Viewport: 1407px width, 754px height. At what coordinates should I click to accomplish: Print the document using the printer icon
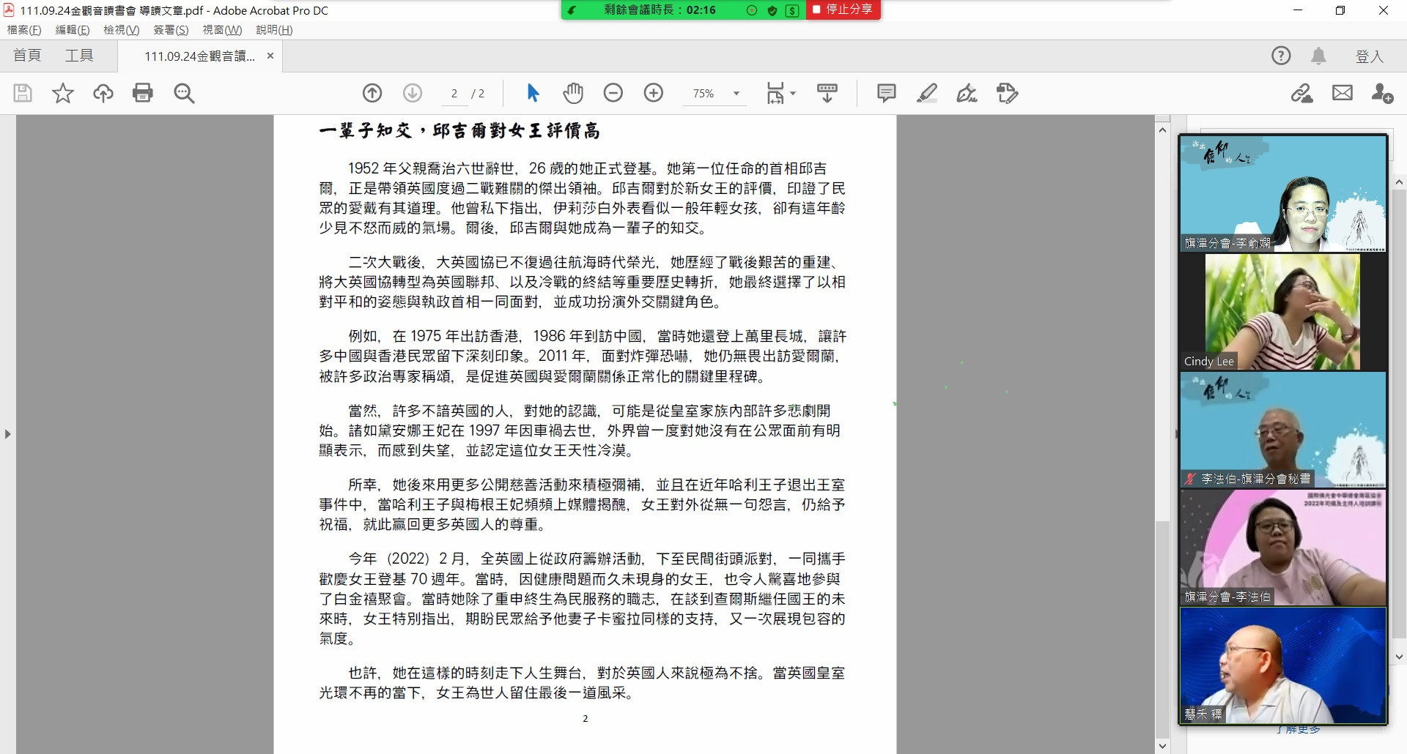tap(143, 93)
